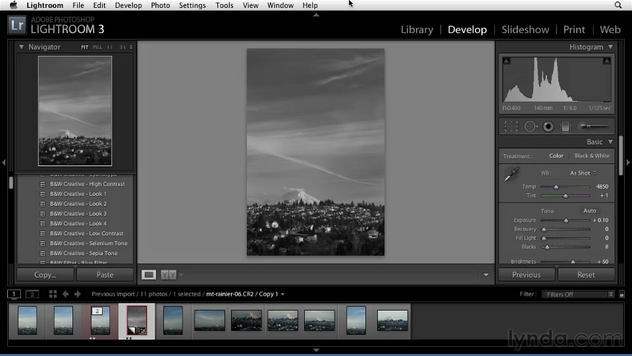This screenshot has width=632, height=356.
Task: Open the Settings menu
Action: pos(192,5)
